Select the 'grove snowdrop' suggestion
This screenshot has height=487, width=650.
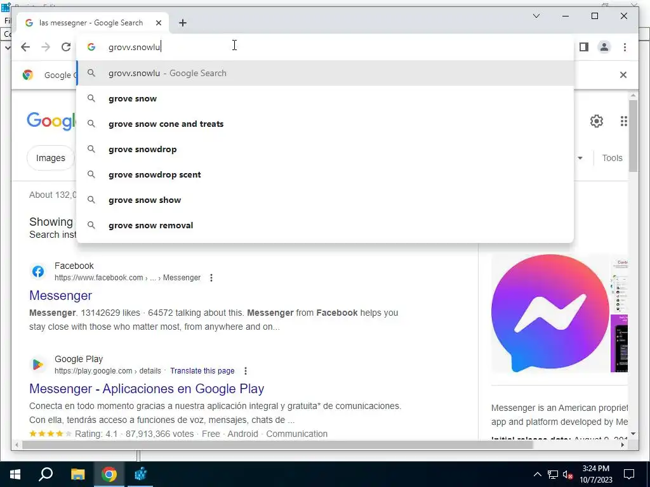pyautogui.click(x=326, y=149)
